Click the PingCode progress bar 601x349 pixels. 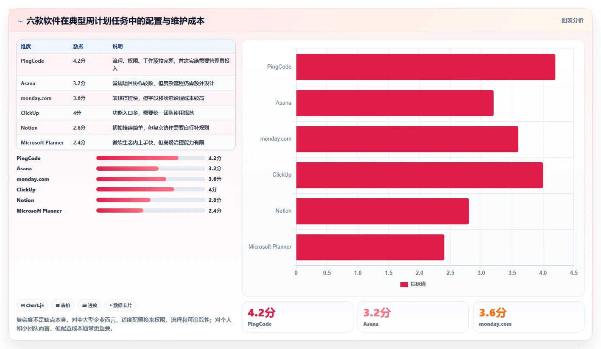tap(151, 158)
